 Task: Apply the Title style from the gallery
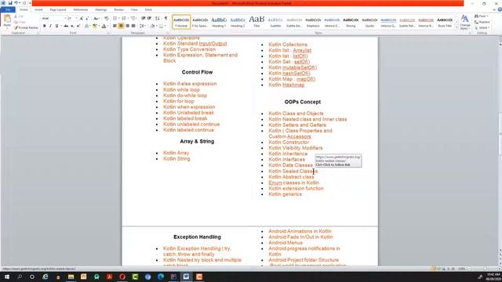256,22
